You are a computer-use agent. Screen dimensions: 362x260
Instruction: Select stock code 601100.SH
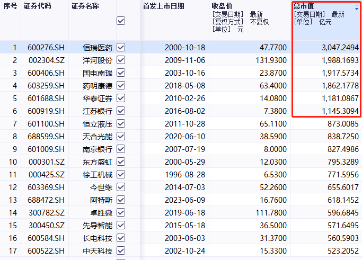pos(46,124)
